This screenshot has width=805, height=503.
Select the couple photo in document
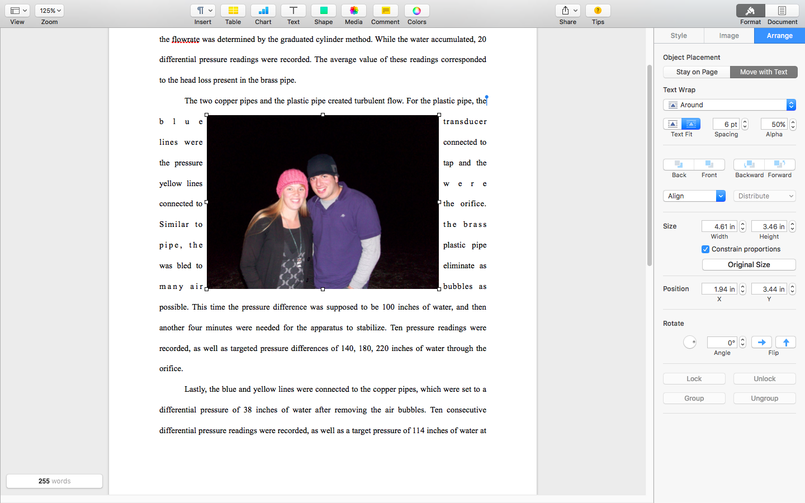[323, 202]
